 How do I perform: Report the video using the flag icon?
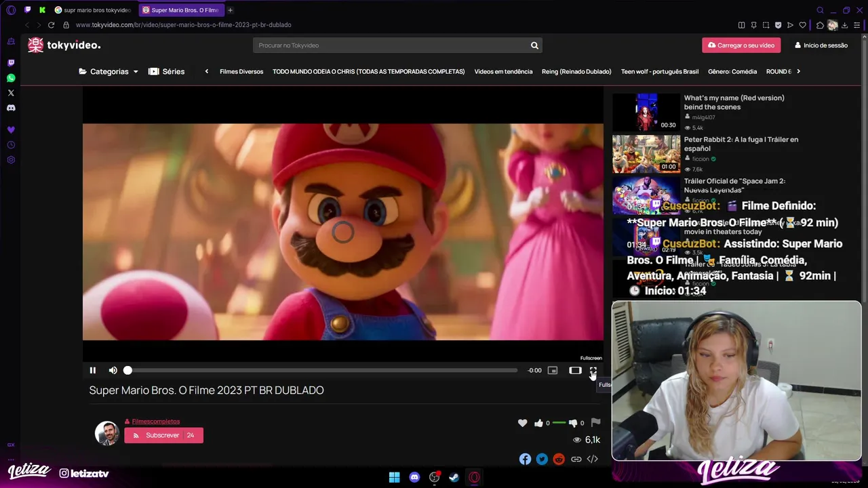point(595,422)
